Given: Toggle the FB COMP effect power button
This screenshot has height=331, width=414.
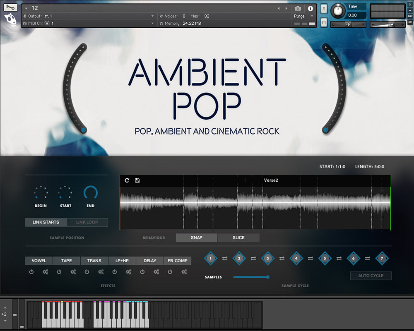Looking at the screenshot, I should (170, 272).
